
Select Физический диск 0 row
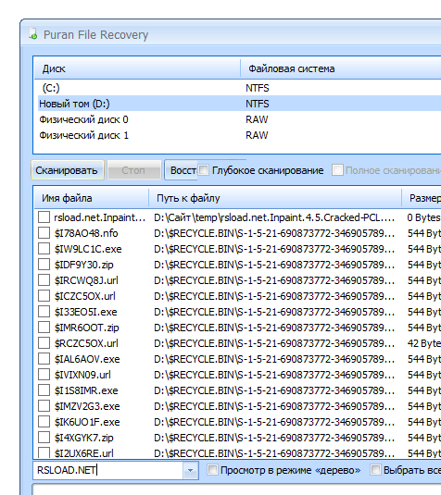[x=239, y=119]
